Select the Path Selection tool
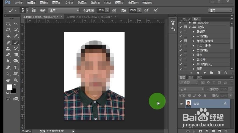The height and width of the screenshot is (133, 238). click(x=8, y=74)
